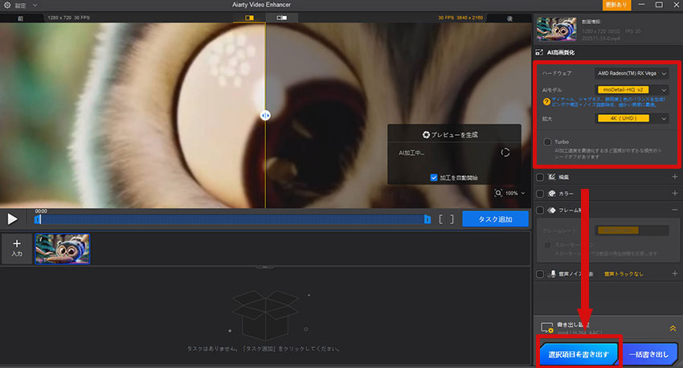The height and width of the screenshot is (368, 683).
Task: Enable the カラー section checkbox
Action: [540, 194]
